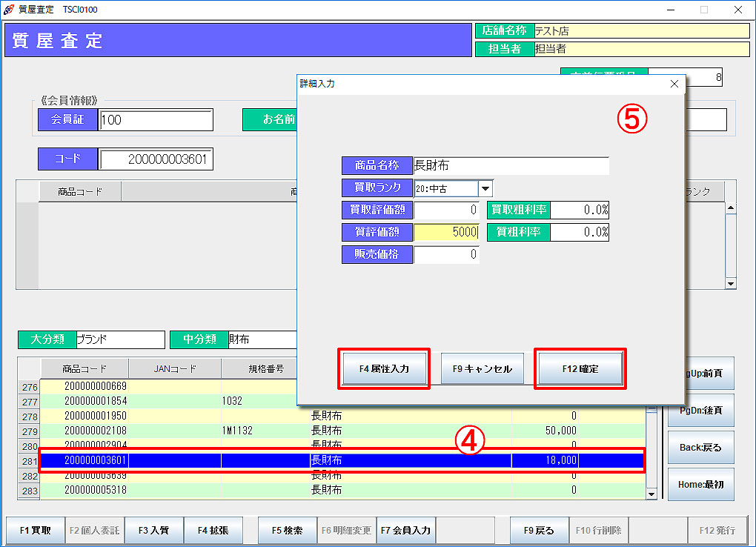Close the 詳細入力 dialog
The height and width of the screenshot is (547, 756).
pos(674,84)
